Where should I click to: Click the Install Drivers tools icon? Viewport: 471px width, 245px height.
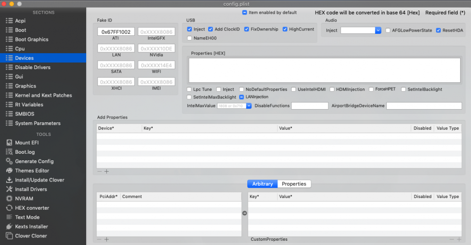pyautogui.click(x=9, y=189)
